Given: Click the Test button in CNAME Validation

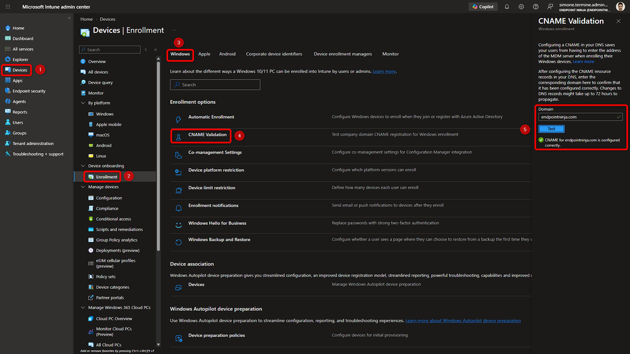Looking at the screenshot, I should click(551, 129).
